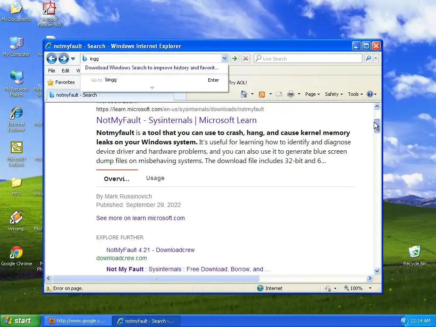Go back with the browser Back arrow
Viewport: 436px width, 327px height.
pos(52,59)
